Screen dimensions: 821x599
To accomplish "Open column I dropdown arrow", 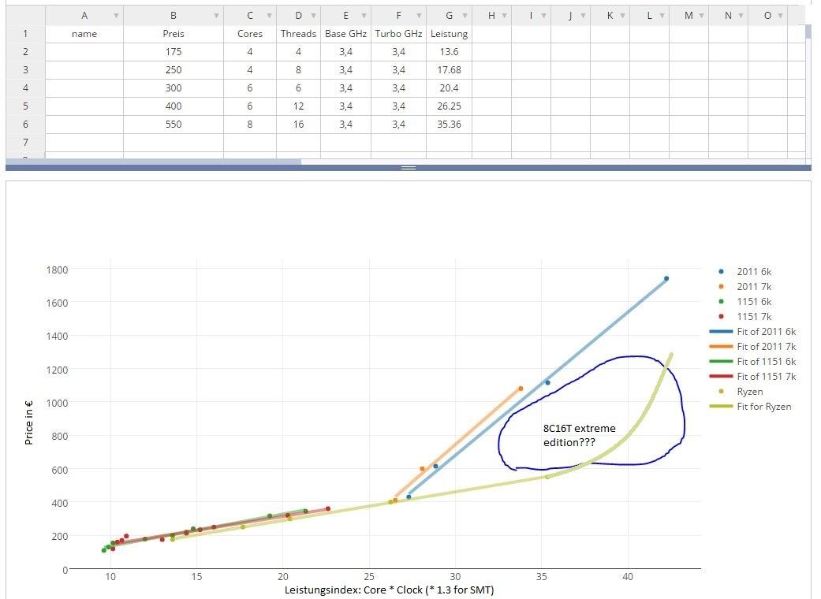I will point(543,16).
